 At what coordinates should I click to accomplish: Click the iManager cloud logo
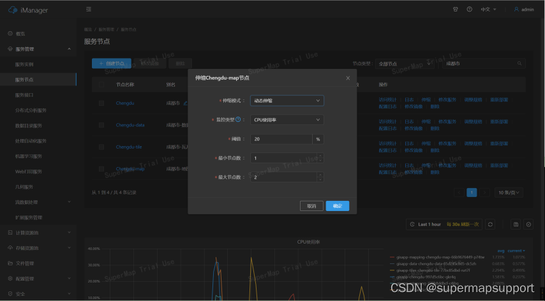11,10
